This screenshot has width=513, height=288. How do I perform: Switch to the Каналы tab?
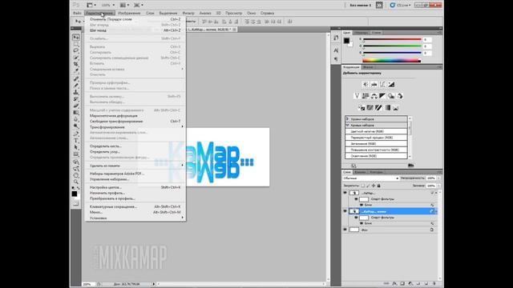[360, 172]
